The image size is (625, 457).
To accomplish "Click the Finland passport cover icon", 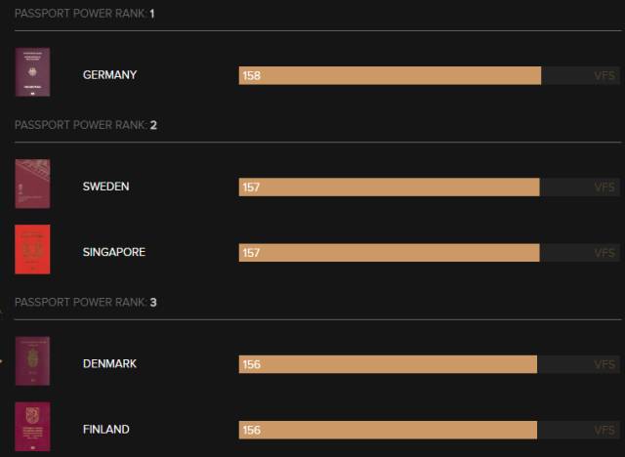I will tap(32, 428).
